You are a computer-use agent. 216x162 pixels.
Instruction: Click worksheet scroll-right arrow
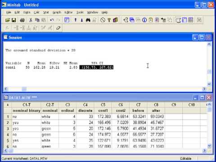click(x=204, y=150)
